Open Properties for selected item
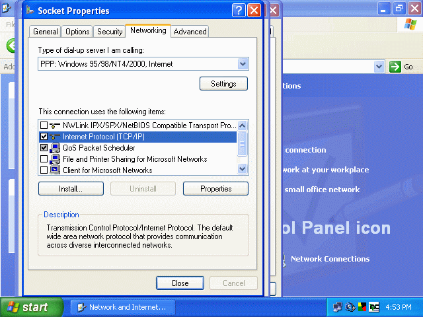423x317 pixels. [215, 188]
